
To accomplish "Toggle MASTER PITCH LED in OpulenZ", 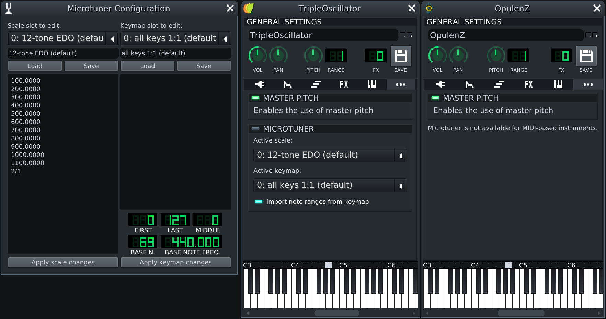I will 435,98.
